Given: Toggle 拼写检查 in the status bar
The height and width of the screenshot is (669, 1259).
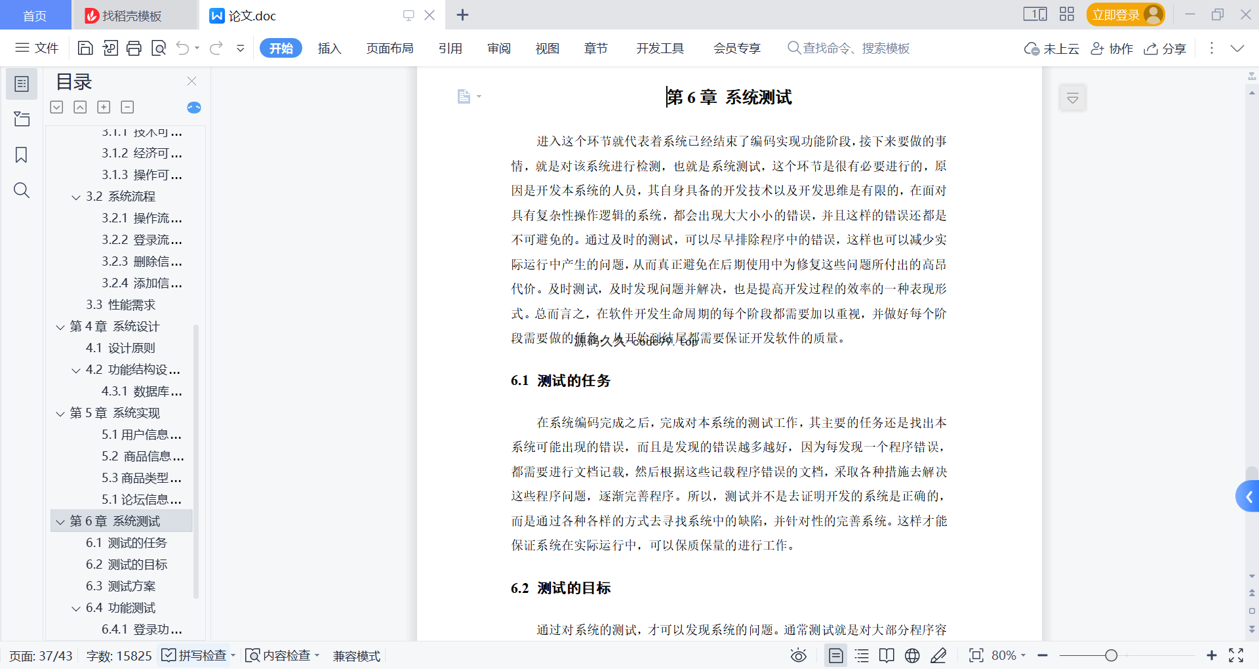Looking at the screenshot, I should [198, 655].
